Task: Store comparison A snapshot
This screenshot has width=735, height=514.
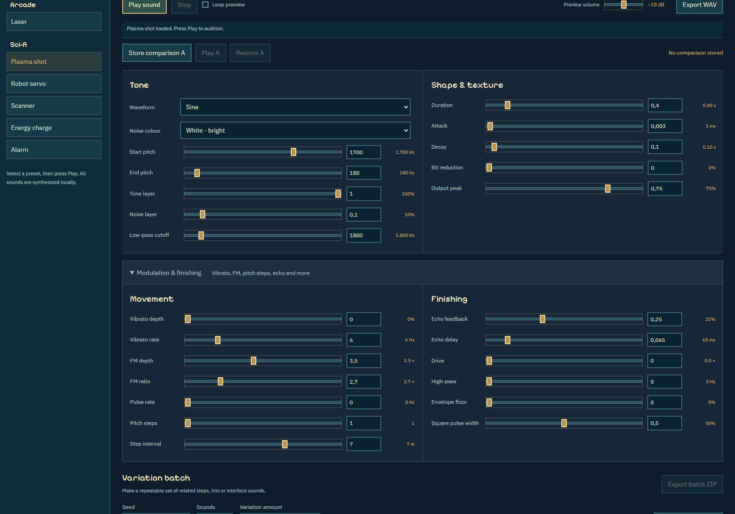Action: pos(157,53)
